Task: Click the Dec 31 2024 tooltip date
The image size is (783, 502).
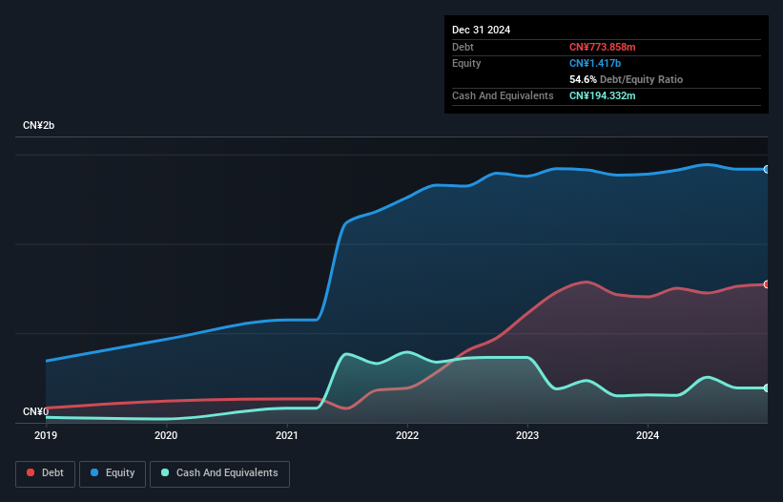Action: (481, 30)
